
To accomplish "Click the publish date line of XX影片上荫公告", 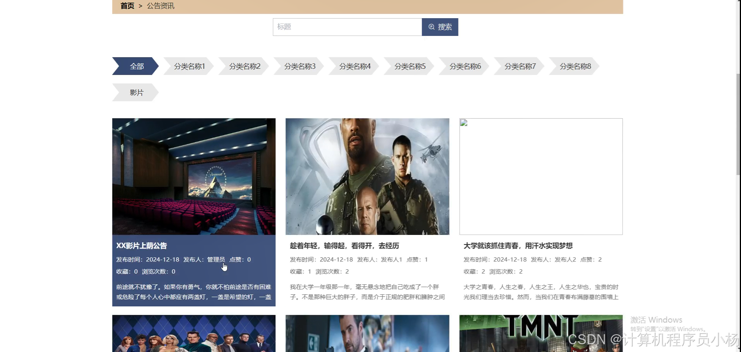I will 183,260.
